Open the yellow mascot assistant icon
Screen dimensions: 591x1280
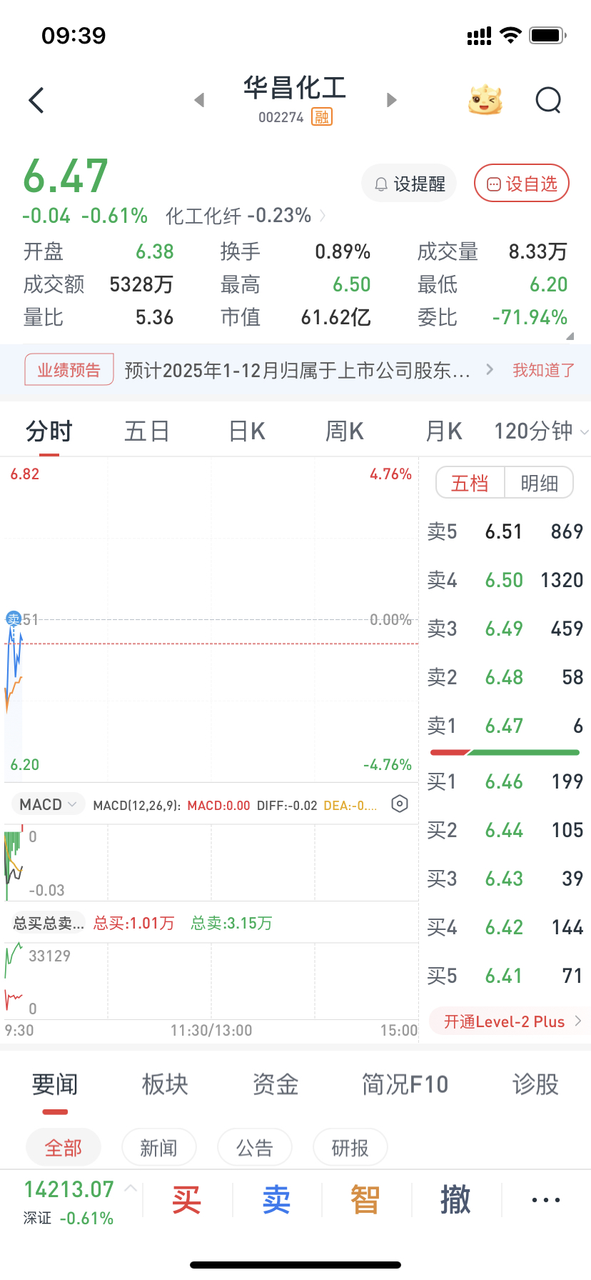coord(485,100)
